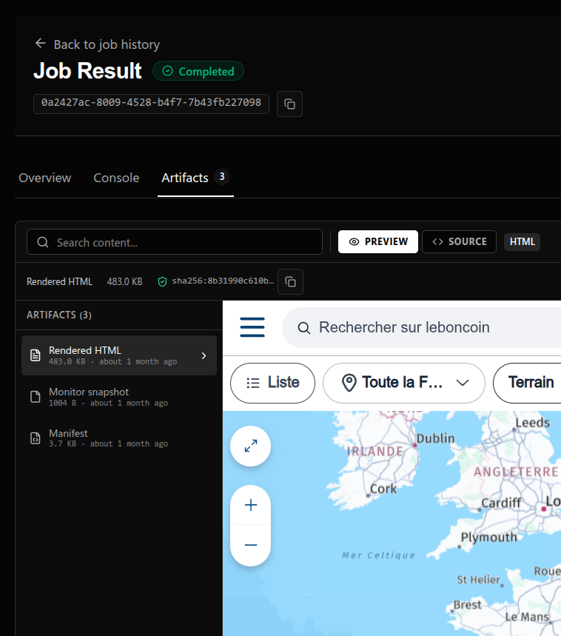Click the Monitor snapshot file icon

36,397
